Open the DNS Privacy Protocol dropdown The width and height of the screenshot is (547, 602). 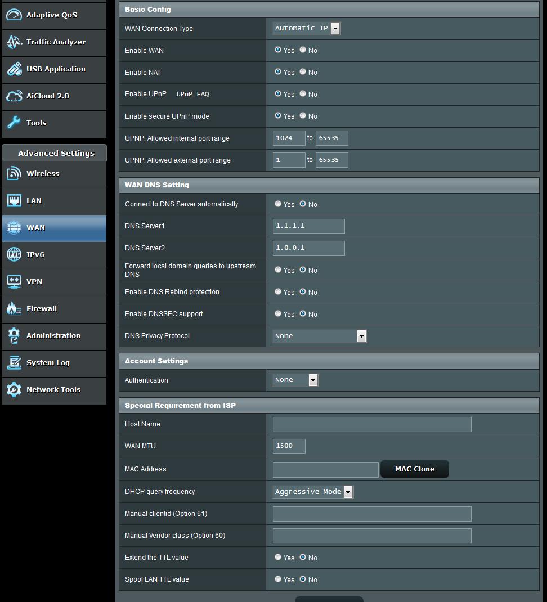(x=320, y=336)
